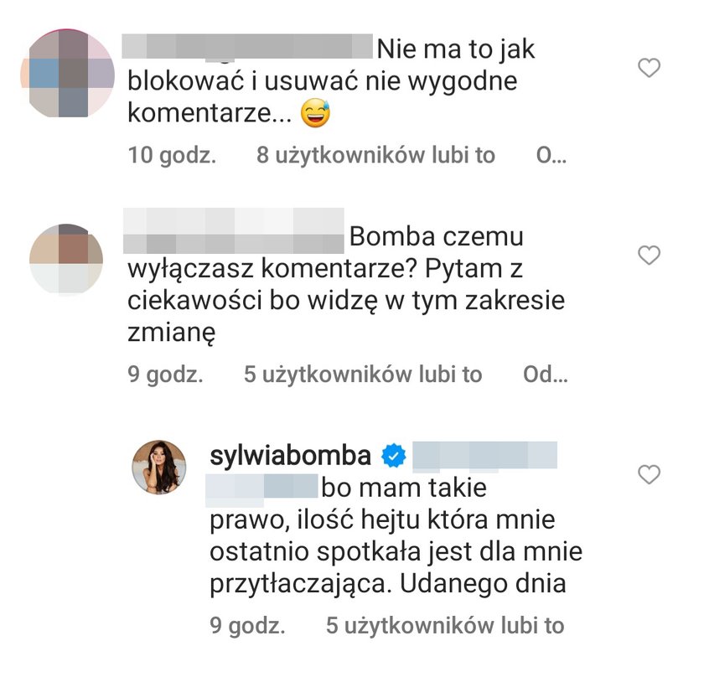The image size is (704, 677).
Task: Click the laughing sweat emoji in the first comment
Action: tap(315, 112)
